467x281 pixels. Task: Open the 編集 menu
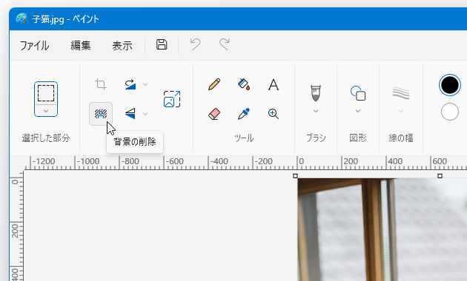coord(80,45)
